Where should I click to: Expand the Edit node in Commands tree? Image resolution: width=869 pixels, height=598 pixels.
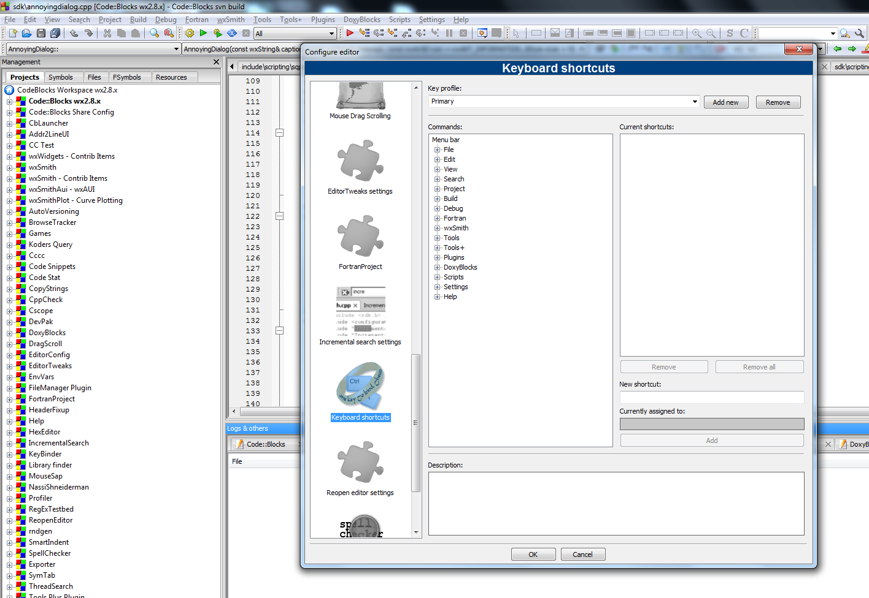coord(438,159)
